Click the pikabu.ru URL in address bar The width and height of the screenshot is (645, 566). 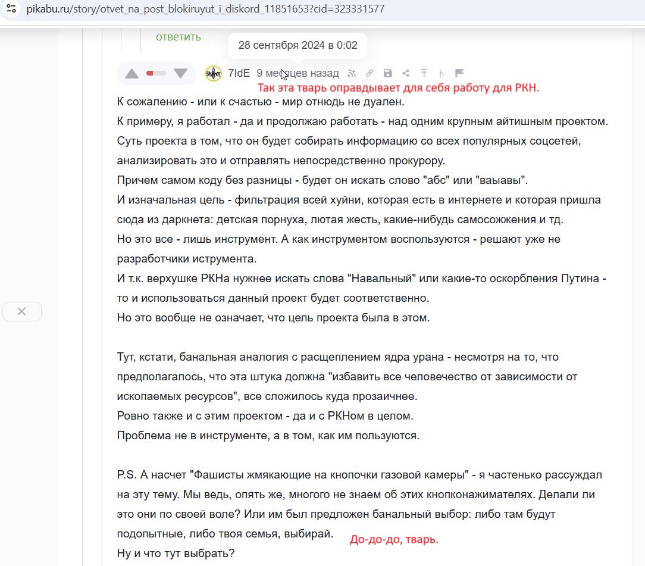205,9
